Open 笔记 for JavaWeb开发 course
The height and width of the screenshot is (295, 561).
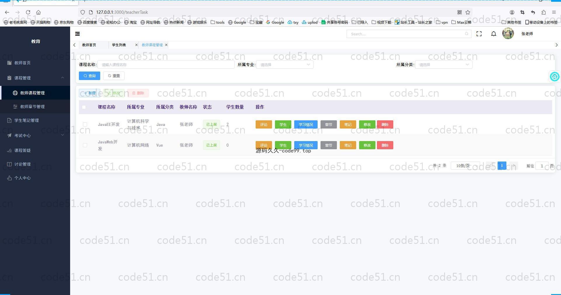point(348,145)
